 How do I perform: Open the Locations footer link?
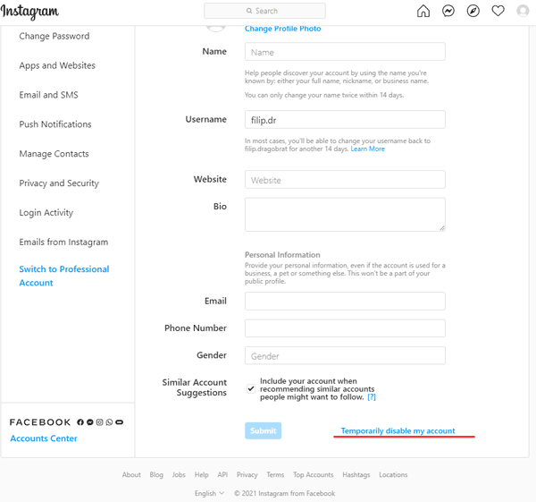point(393,474)
